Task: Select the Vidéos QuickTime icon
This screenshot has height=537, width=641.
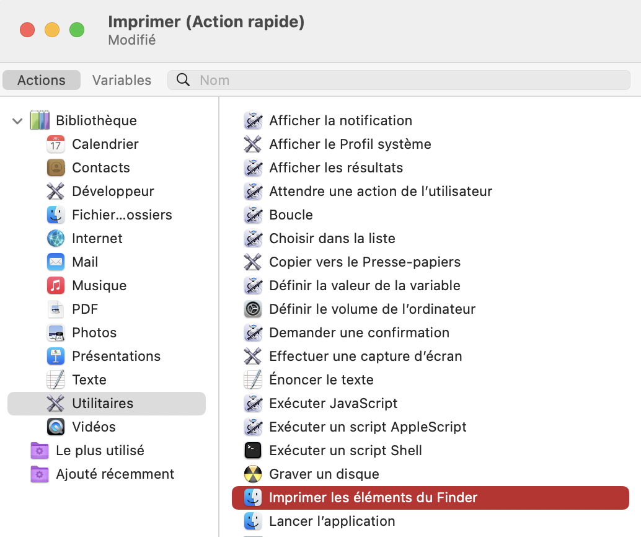Action: coord(56,427)
